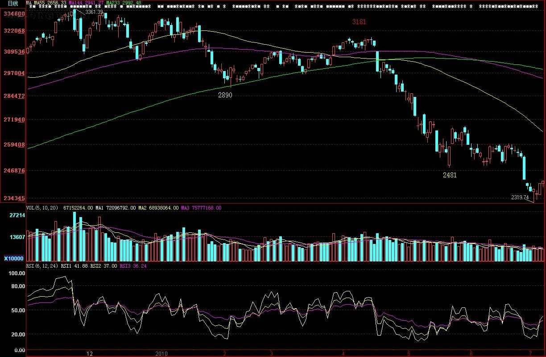Click the 3361.39 high price marker

pos(94,12)
